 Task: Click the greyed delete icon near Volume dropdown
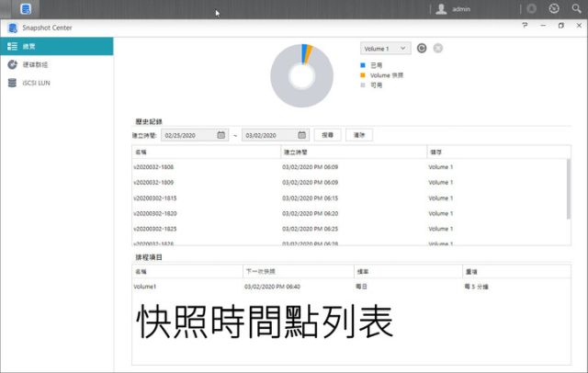coord(437,49)
